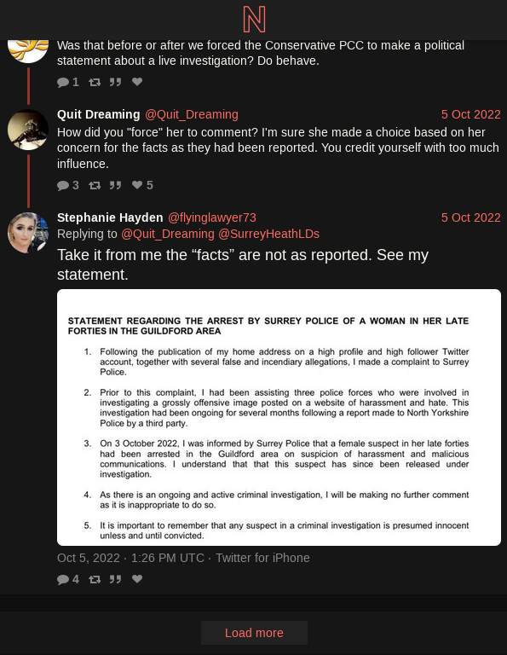Click the Load more button

click(x=254, y=633)
